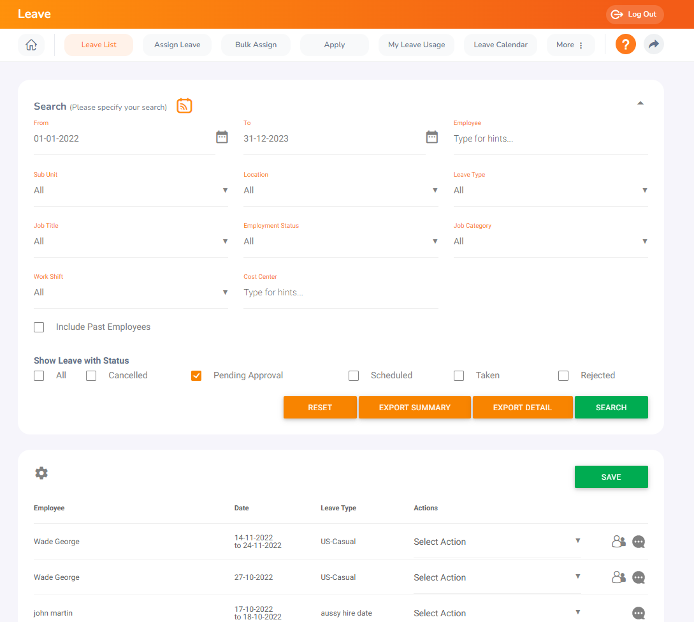Viewport: 694px width, 622px height.
Task: Open the To date calendar picker
Action: click(431, 137)
